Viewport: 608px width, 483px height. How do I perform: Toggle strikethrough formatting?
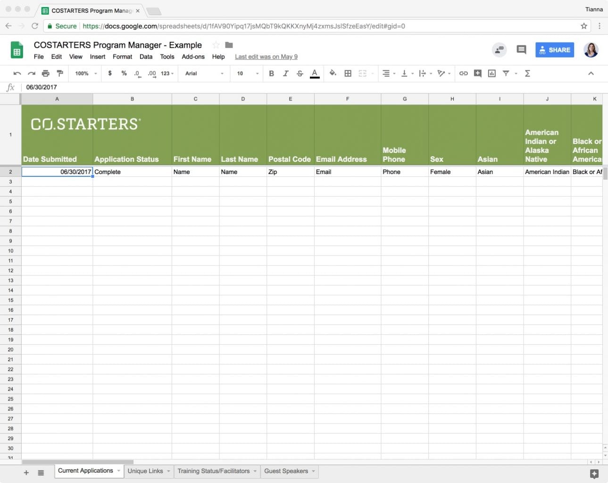pos(300,74)
